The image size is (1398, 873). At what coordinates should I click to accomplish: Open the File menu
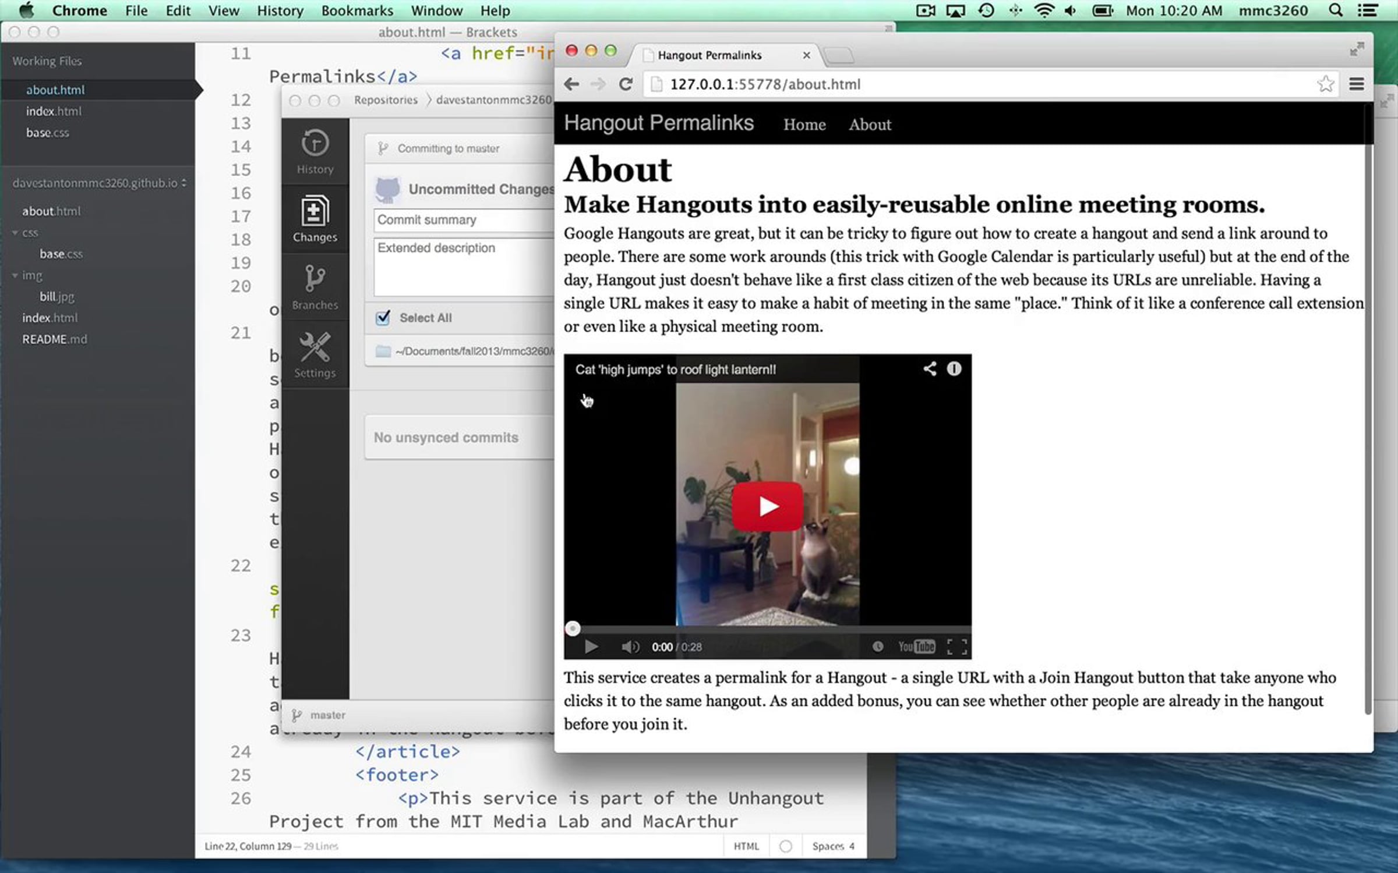[x=136, y=10]
